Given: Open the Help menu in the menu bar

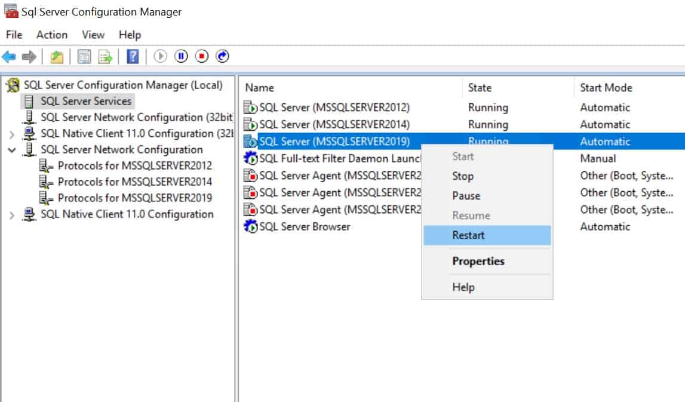Looking at the screenshot, I should (130, 35).
